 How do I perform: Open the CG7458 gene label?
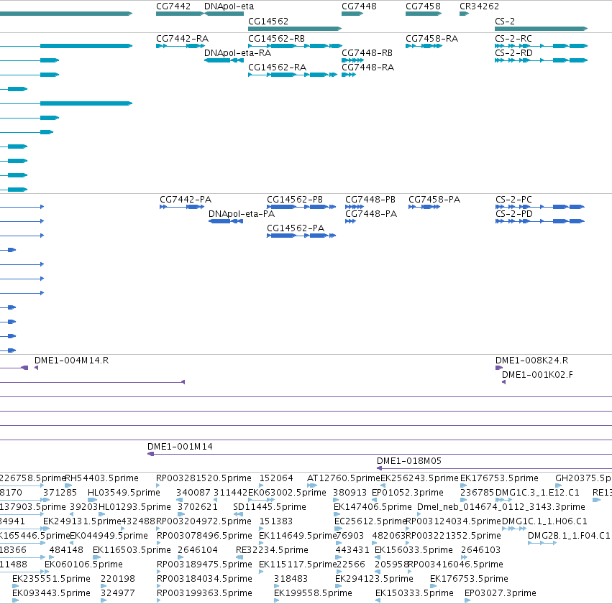click(423, 6)
